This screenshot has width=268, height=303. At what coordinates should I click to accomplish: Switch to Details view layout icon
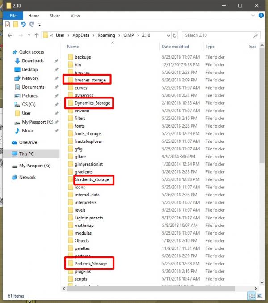(x=251, y=296)
